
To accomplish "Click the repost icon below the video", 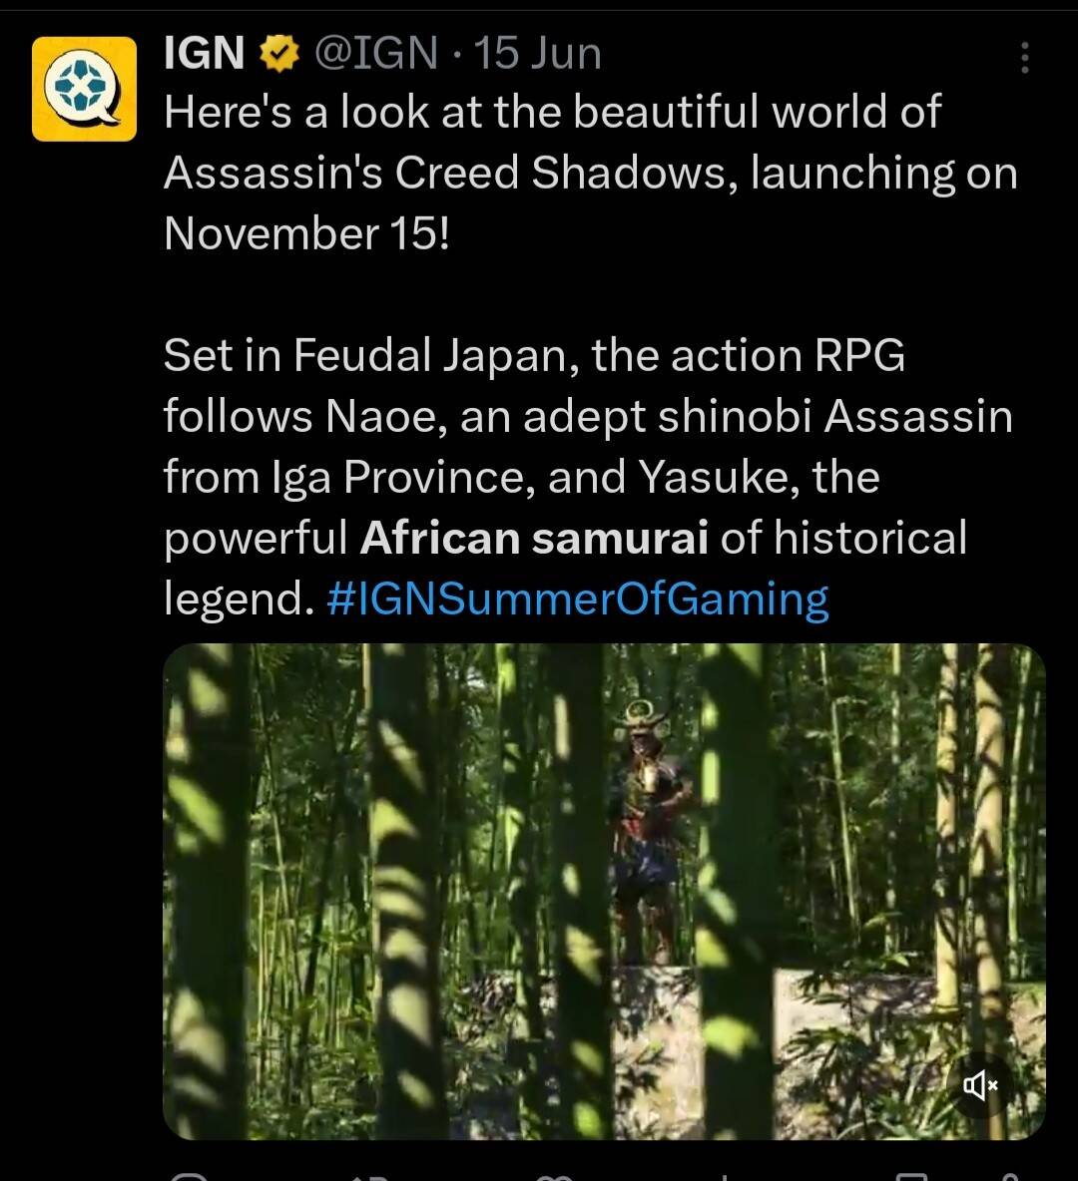I will coord(369,1176).
